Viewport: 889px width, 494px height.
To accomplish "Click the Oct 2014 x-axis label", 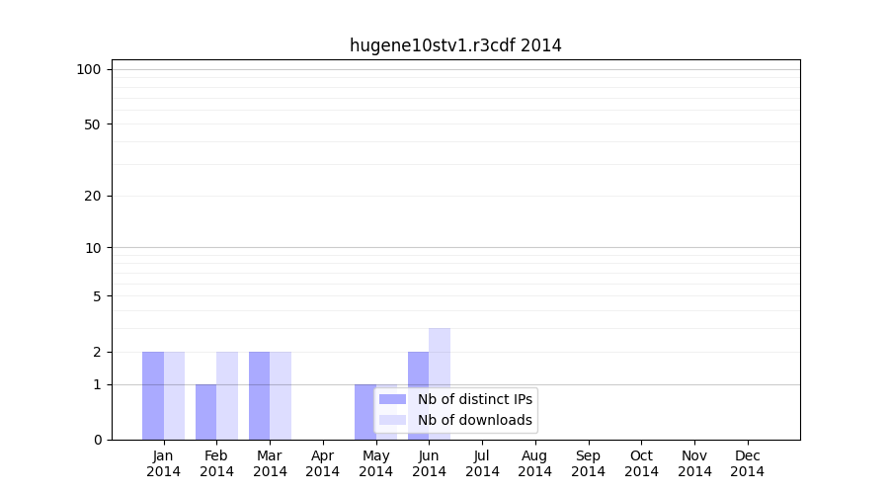I will click(x=641, y=463).
